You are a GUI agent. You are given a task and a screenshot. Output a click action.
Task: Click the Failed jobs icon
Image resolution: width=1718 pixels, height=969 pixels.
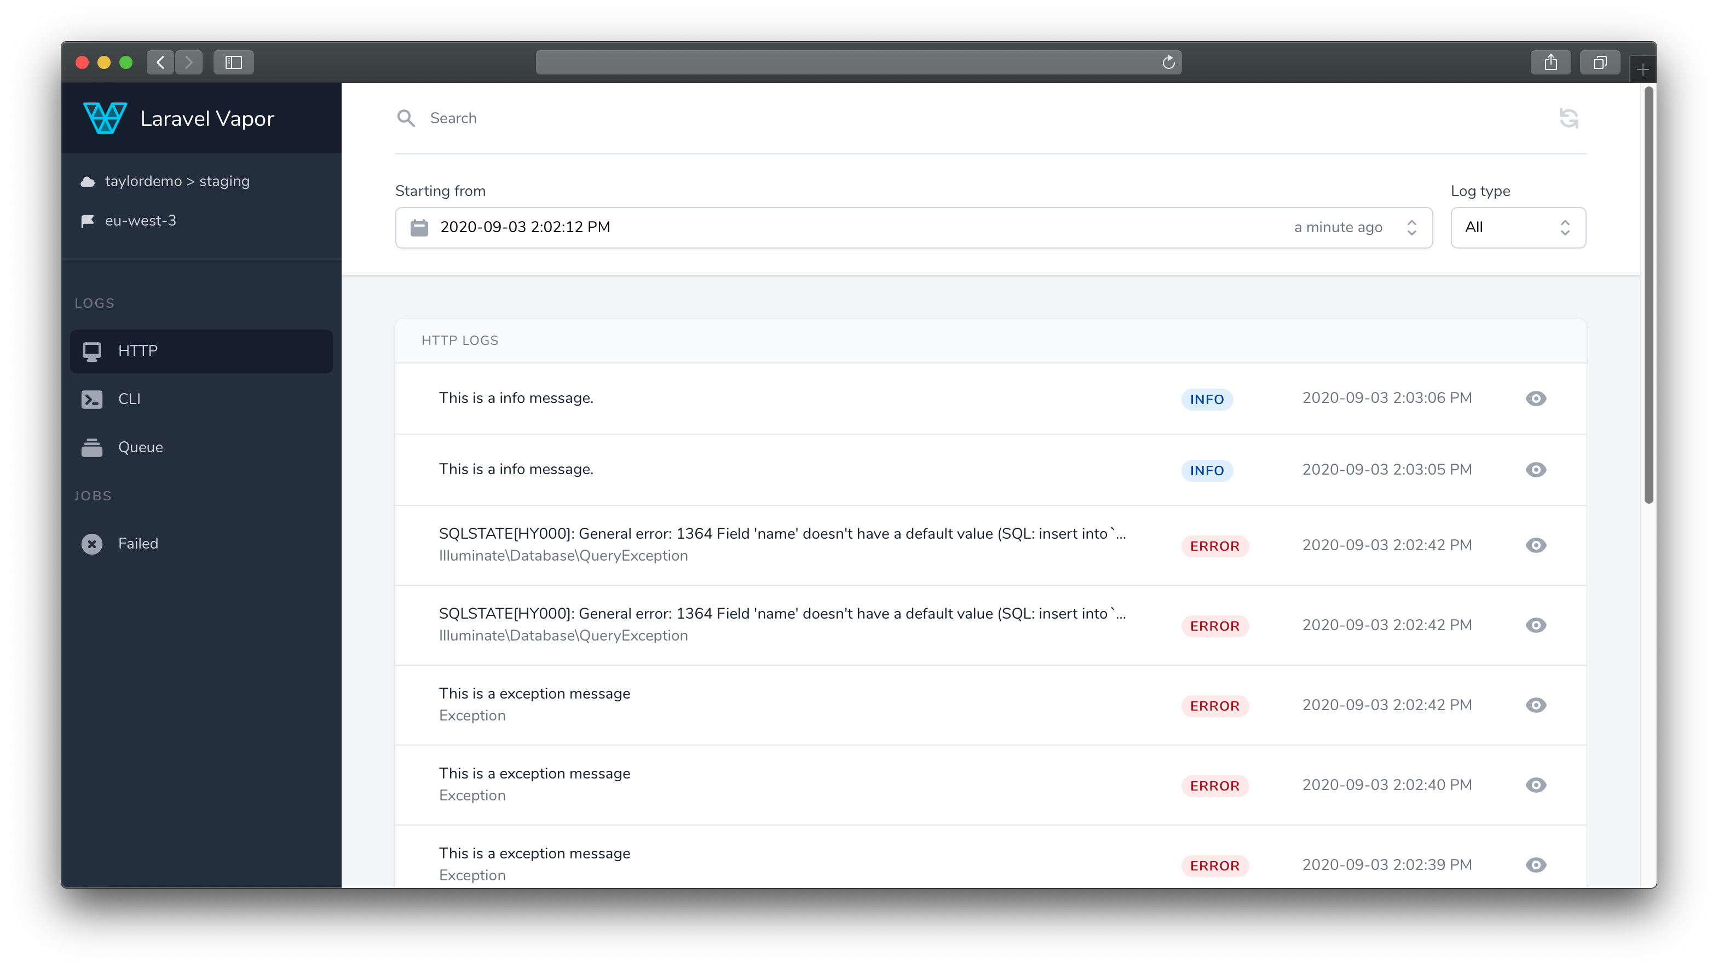[92, 543]
